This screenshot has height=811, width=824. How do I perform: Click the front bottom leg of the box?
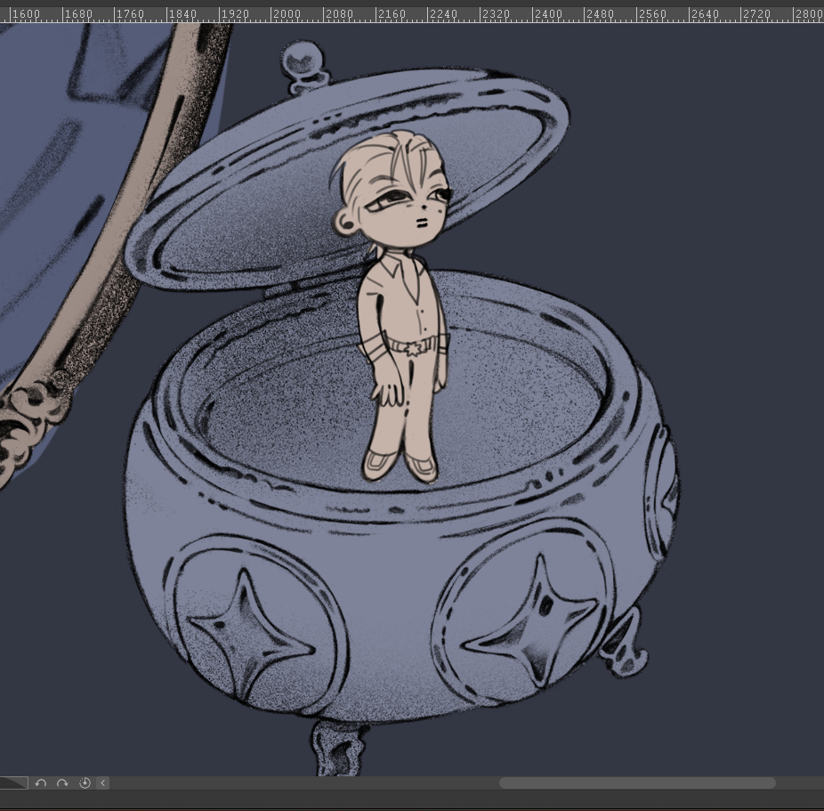pos(339,746)
